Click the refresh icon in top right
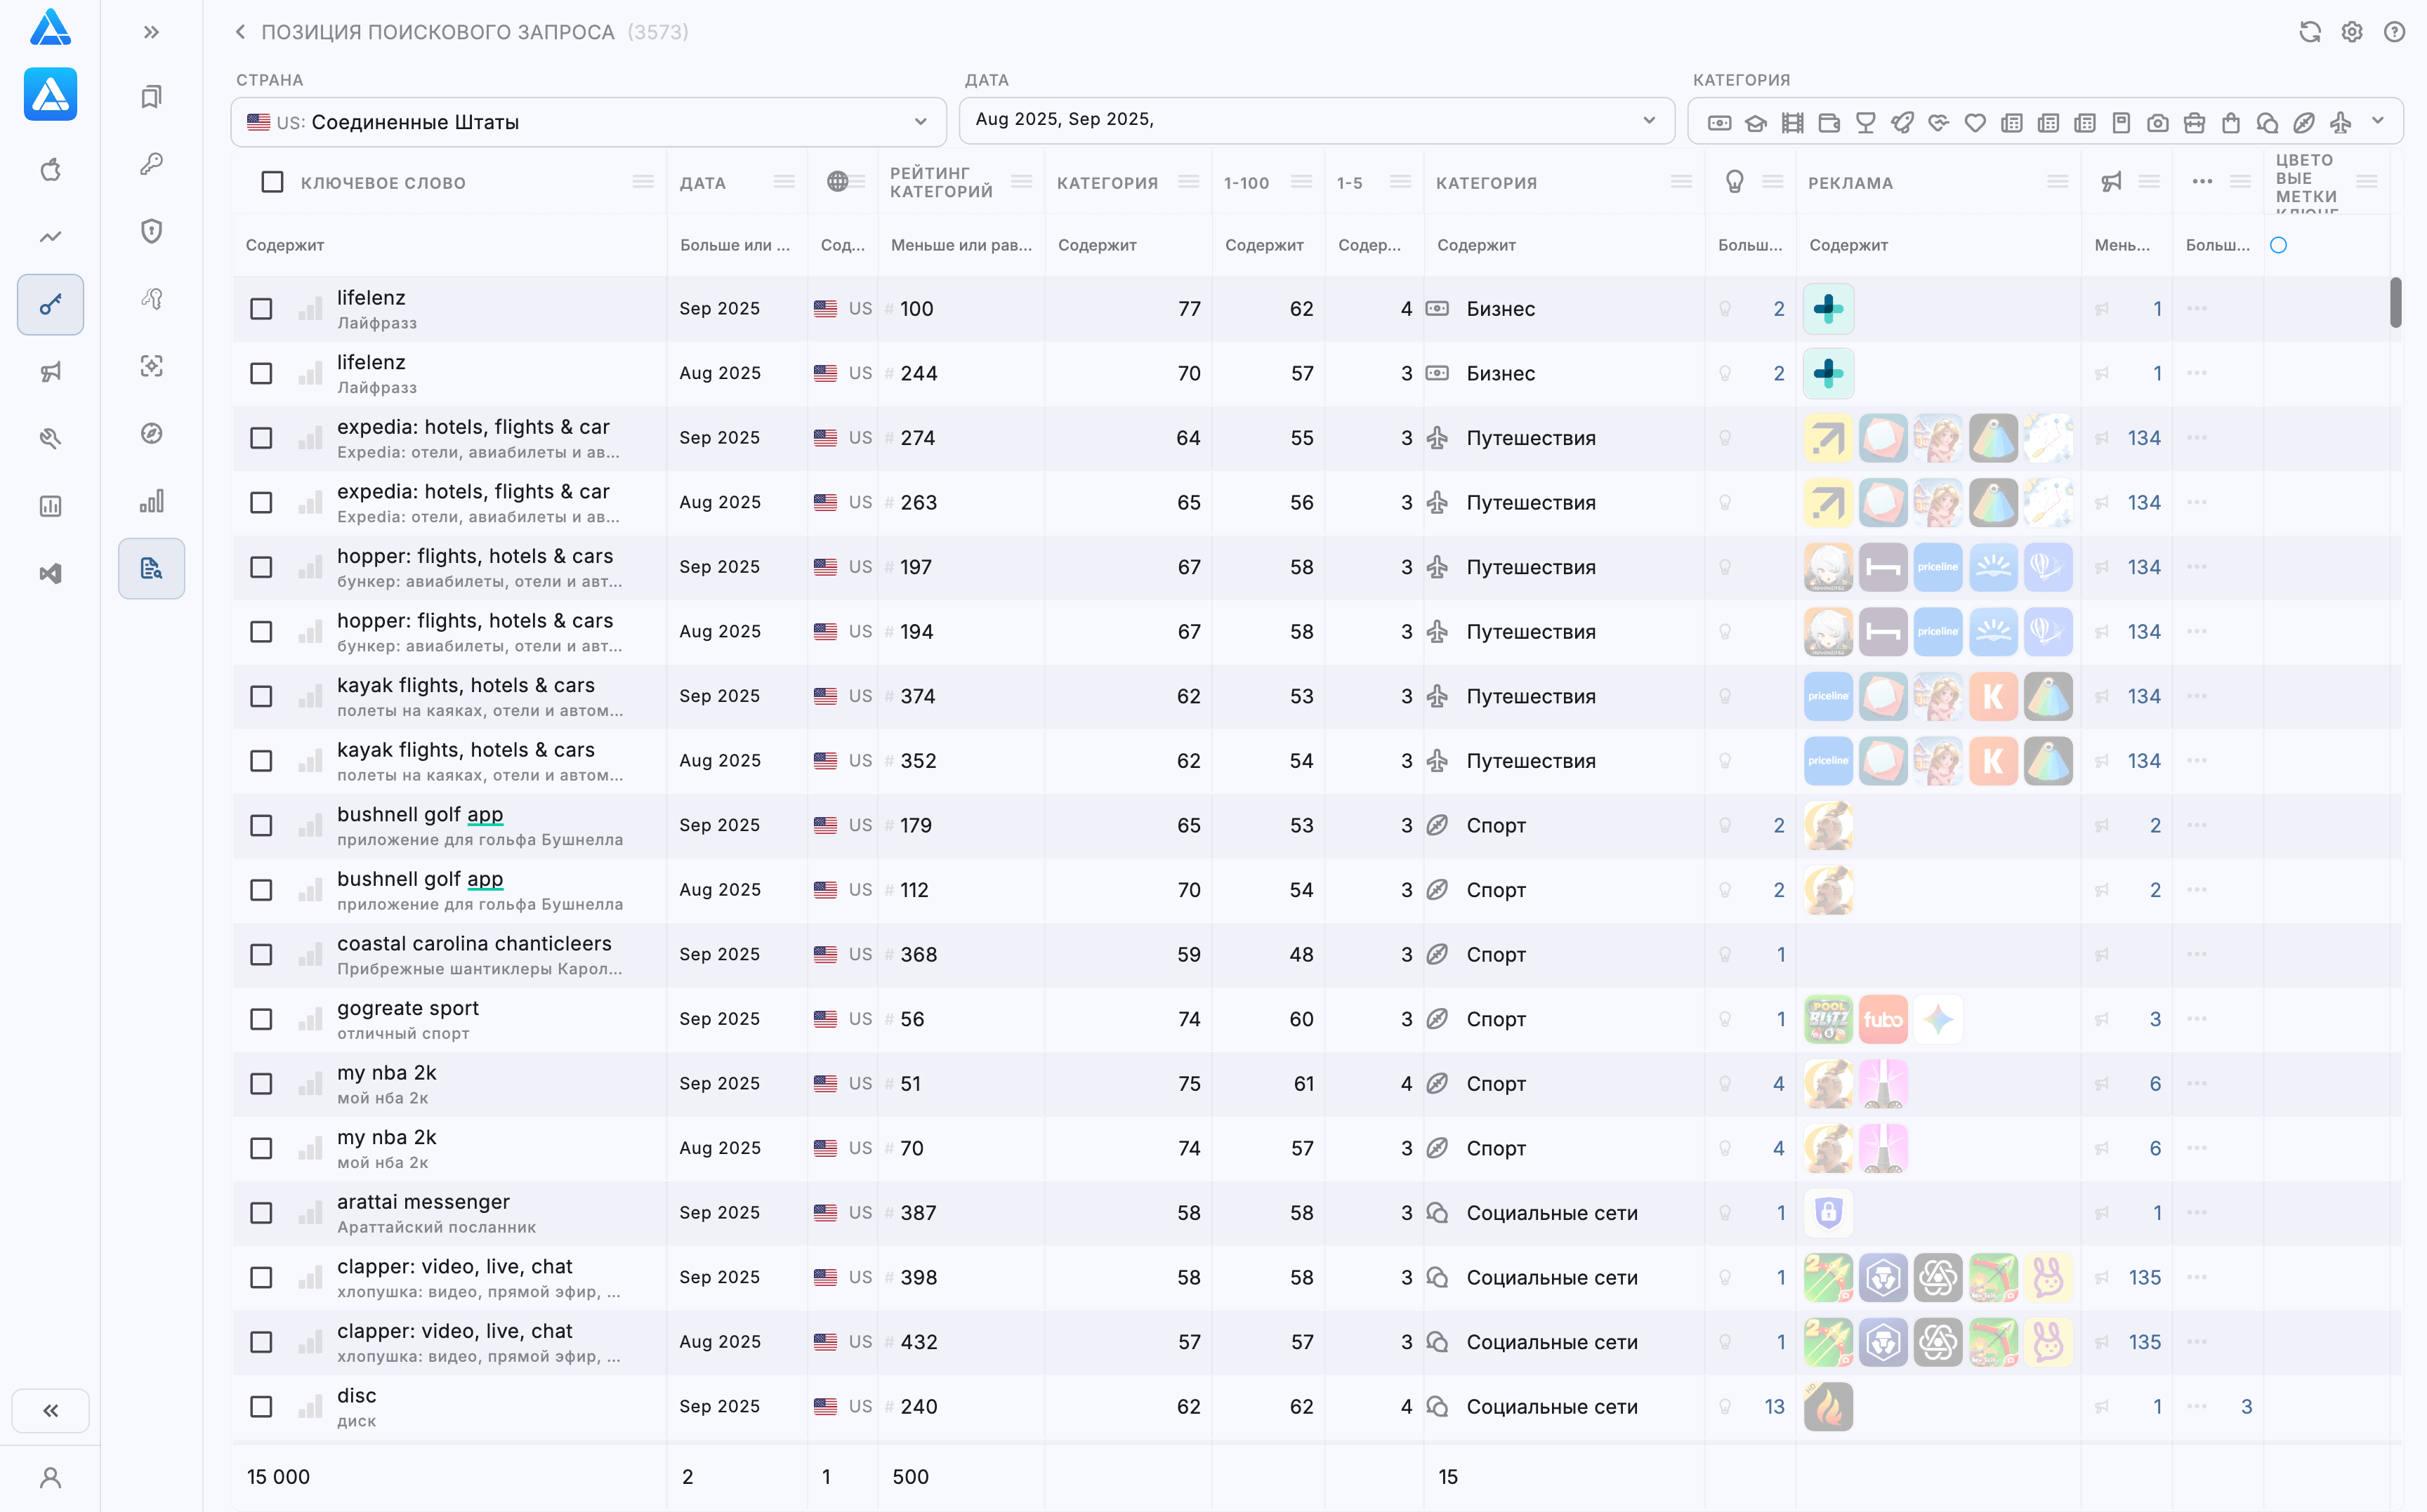 (2309, 32)
